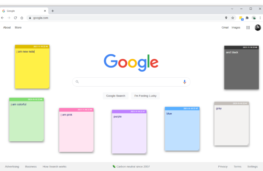Open the Advertising footer link

12,166
